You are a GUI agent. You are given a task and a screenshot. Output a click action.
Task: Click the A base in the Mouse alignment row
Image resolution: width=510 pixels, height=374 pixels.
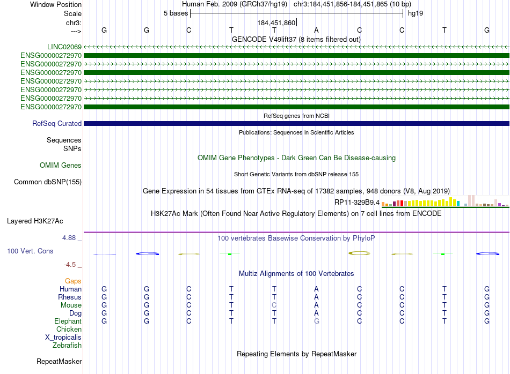click(316, 305)
